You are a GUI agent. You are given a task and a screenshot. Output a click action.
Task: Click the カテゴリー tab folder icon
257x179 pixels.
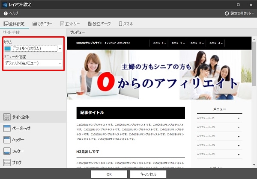coord(35,23)
